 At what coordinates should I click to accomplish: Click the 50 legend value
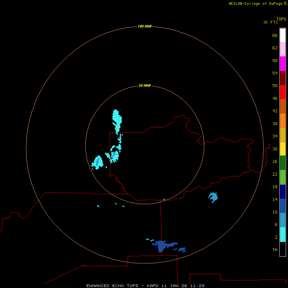tap(275, 85)
